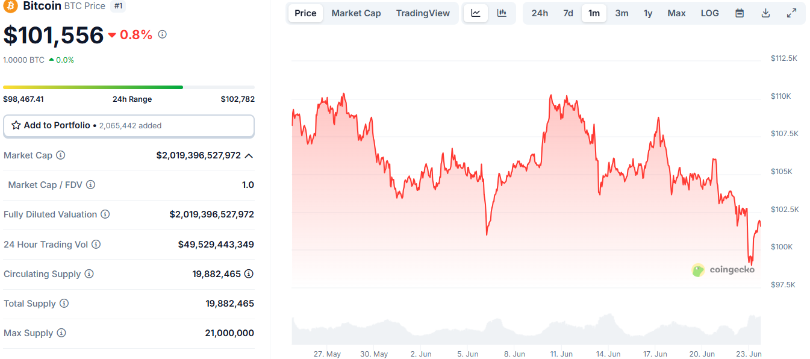Click the 24h Range progress bar

tap(129, 87)
